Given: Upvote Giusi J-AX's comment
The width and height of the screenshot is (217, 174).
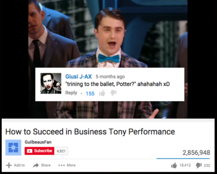Looking at the screenshot, I should [102, 93].
